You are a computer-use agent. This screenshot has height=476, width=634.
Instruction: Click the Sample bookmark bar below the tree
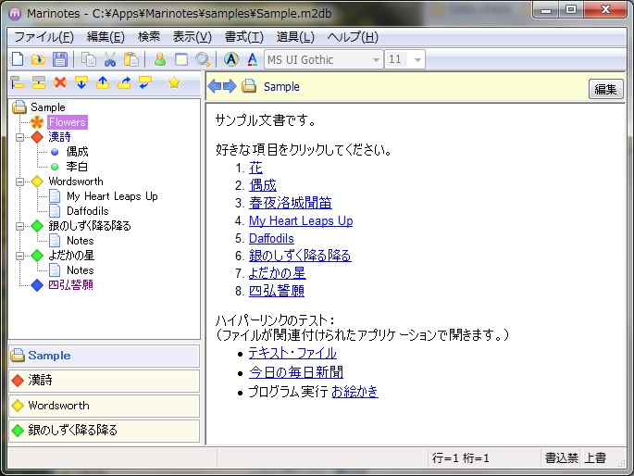(104, 356)
